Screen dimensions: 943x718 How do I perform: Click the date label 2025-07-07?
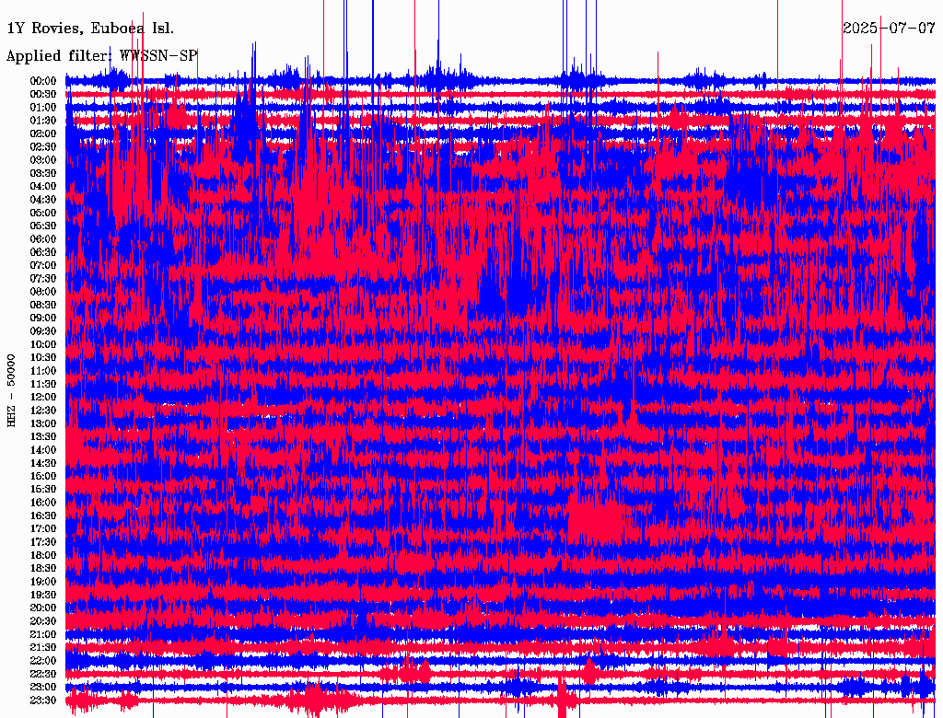point(889,28)
